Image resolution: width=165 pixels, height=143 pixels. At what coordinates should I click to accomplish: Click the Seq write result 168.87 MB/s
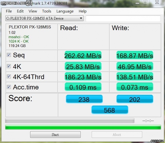pos(135,55)
